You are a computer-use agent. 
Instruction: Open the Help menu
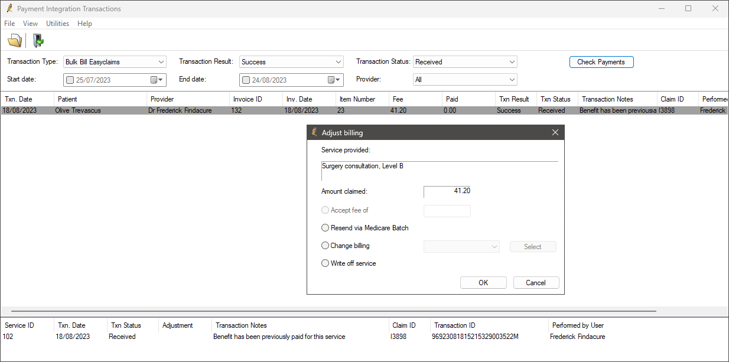(x=84, y=24)
